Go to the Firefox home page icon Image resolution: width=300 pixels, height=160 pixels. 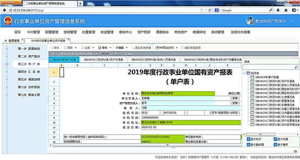click(x=286, y=11)
